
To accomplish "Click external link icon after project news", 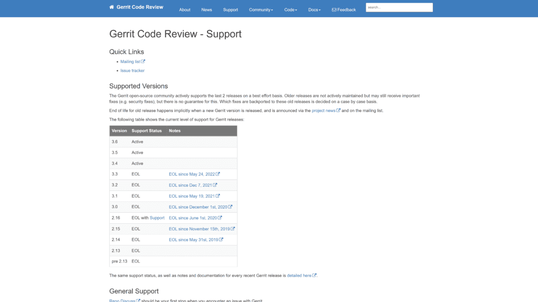I will click(338, 110).
